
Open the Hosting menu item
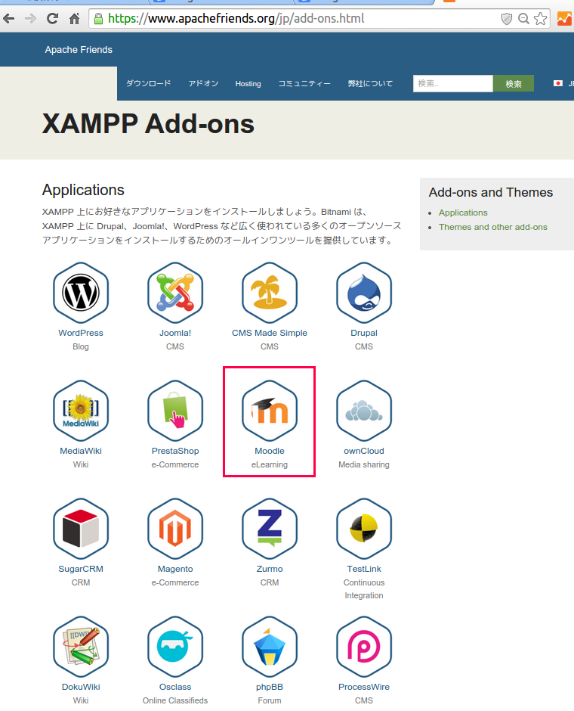(x=248, y=84)
